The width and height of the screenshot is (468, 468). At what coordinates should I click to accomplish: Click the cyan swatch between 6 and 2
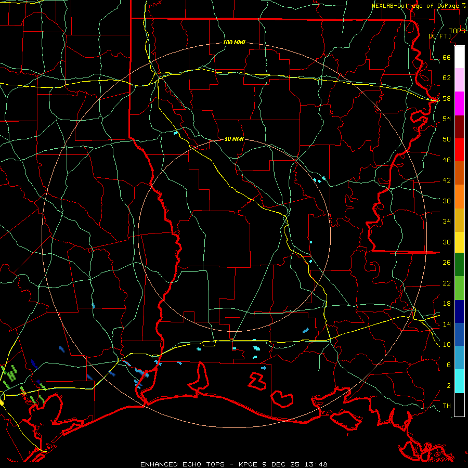[x=459, y=381]
